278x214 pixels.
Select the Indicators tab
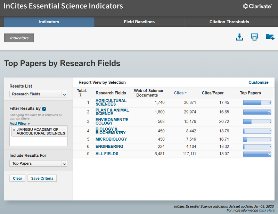click(49, 22)
